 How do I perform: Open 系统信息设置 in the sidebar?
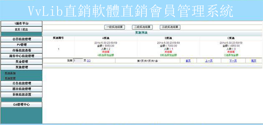coord(21,94)
